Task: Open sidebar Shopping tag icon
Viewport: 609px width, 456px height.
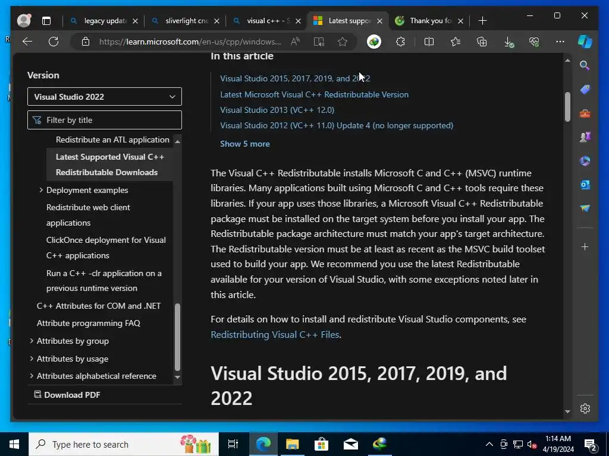Action: pyautogui.click(x=585, y=90)
